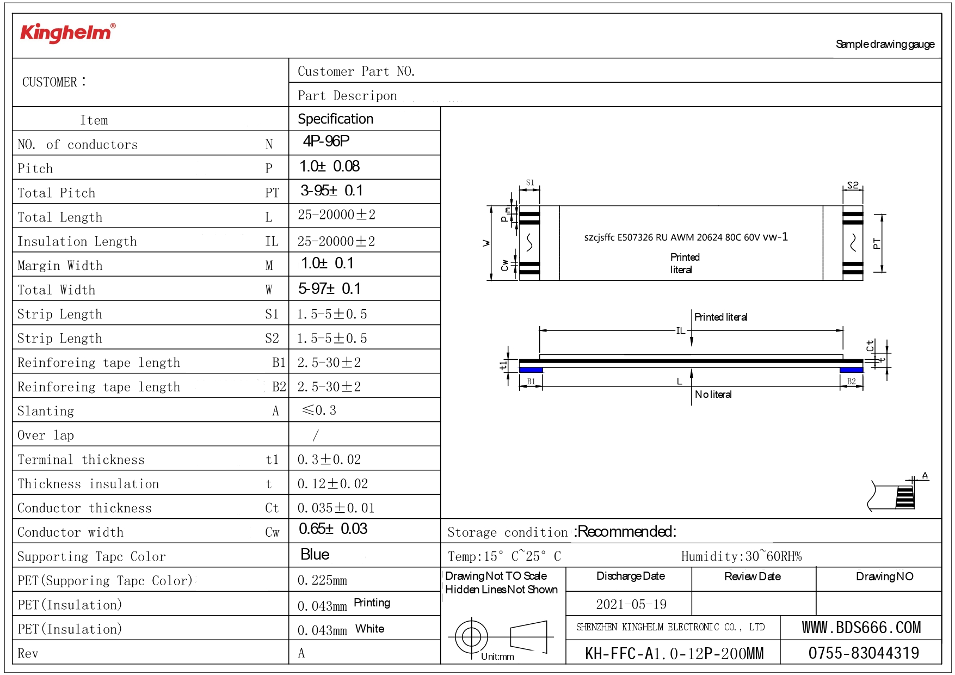Screen dimensions: 955x675
Task: Click the projection symbol above Unit:mm
Action: (x=501, y=636)
